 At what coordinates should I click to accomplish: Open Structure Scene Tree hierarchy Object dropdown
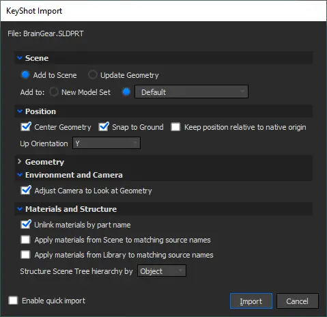click(x=162, y=271)
